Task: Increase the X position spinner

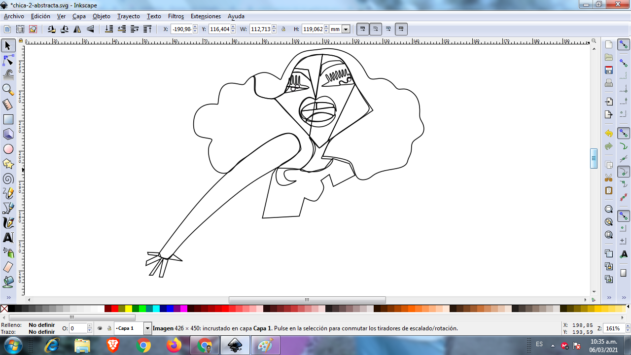Action: 195,27
